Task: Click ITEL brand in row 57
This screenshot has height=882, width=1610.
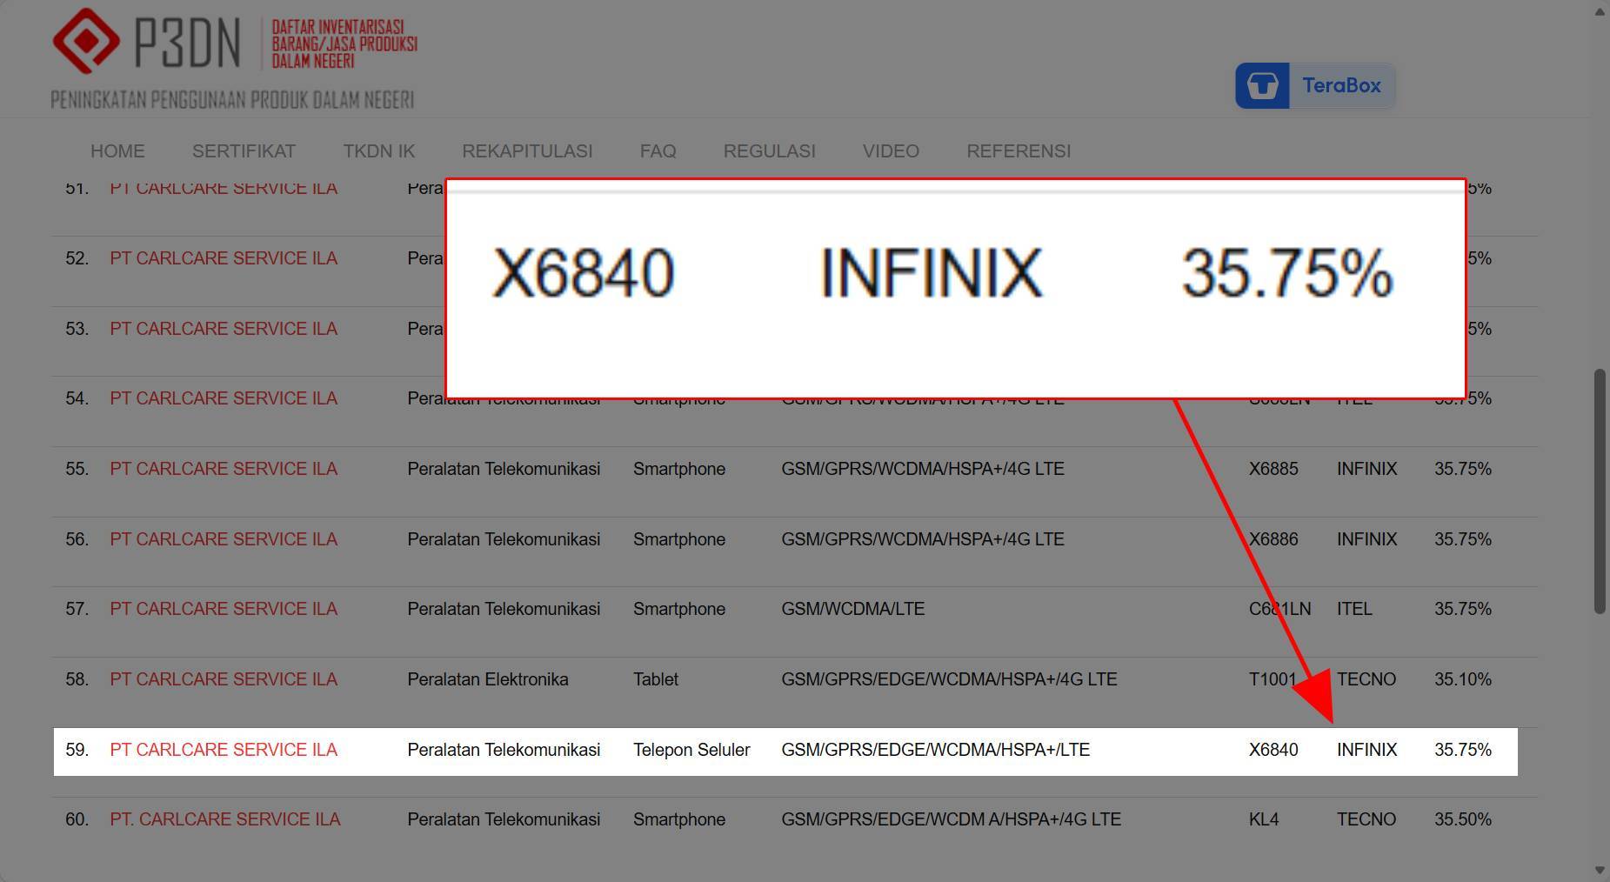Action: [1354, 609]
